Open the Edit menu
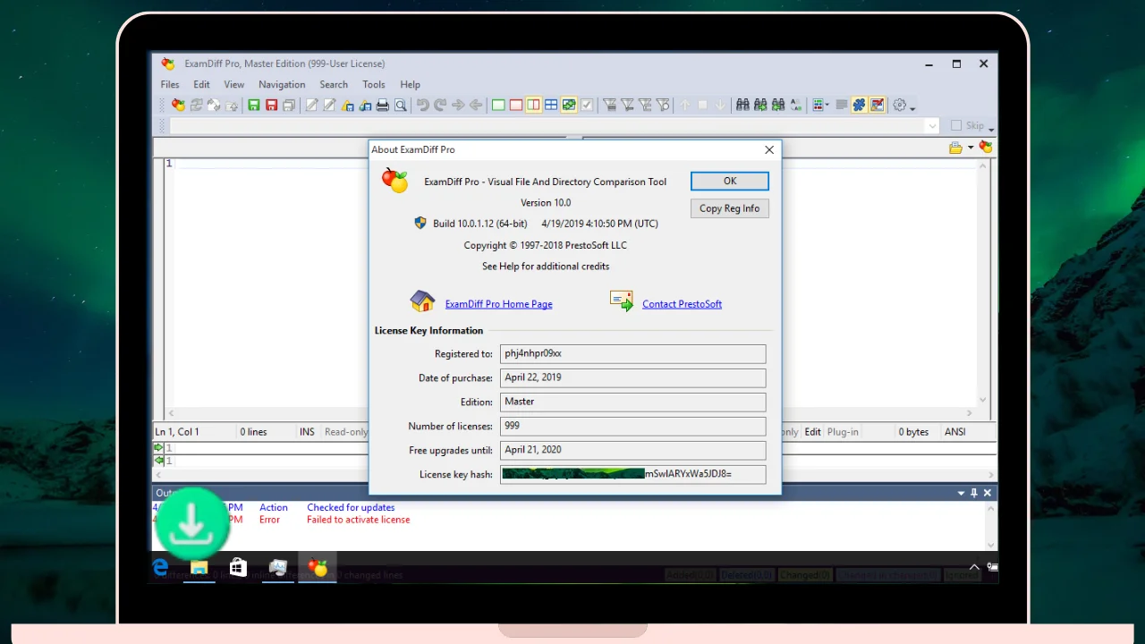Screen dimensions: 1145x644 [x=201, y=84]
